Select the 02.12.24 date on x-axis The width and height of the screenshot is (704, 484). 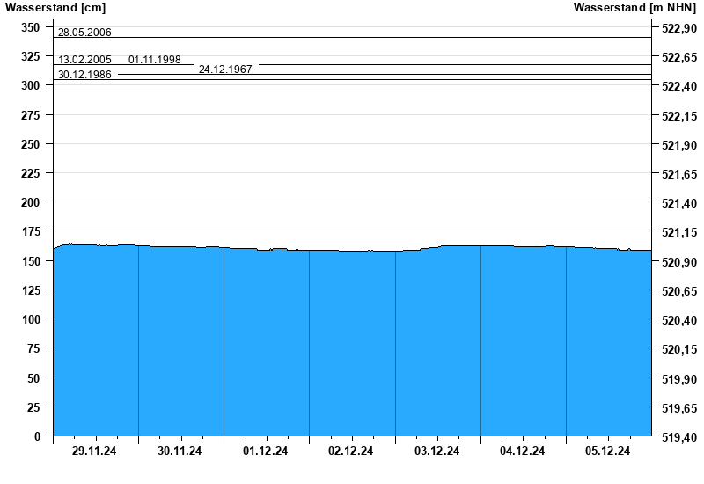pyautogui.click(x=351, y=451)
